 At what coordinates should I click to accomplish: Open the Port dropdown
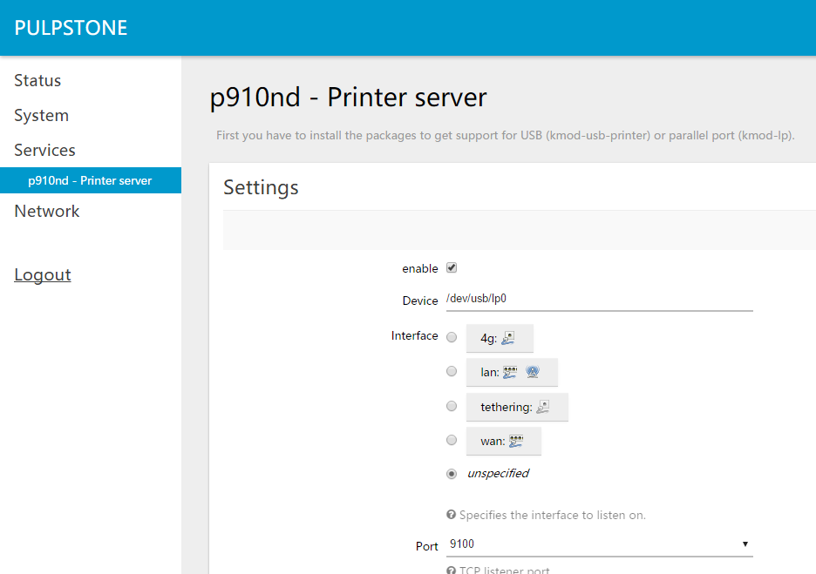point(745,543)
